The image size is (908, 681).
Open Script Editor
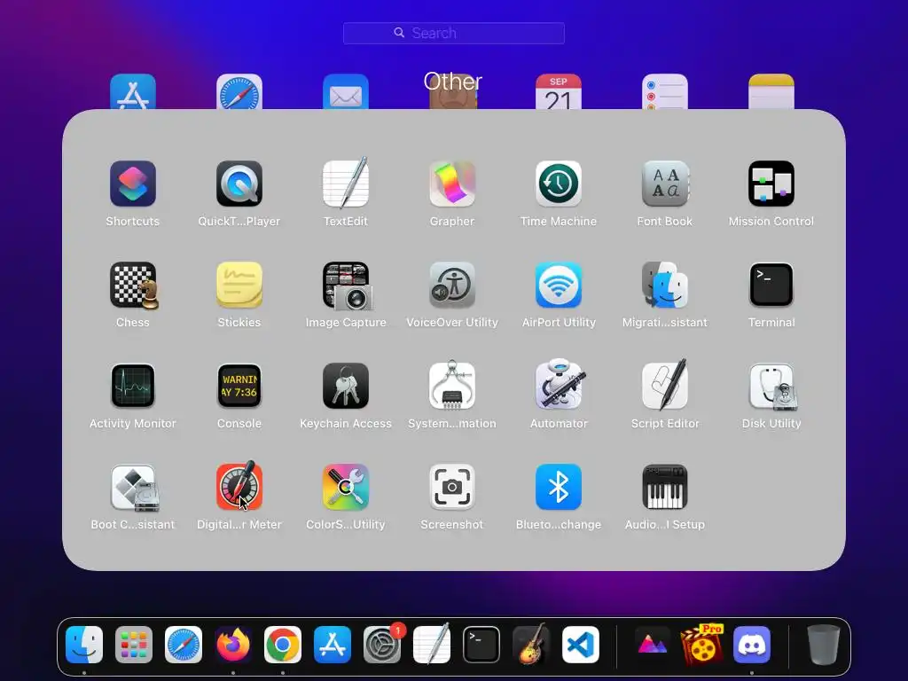coord(665,384)
